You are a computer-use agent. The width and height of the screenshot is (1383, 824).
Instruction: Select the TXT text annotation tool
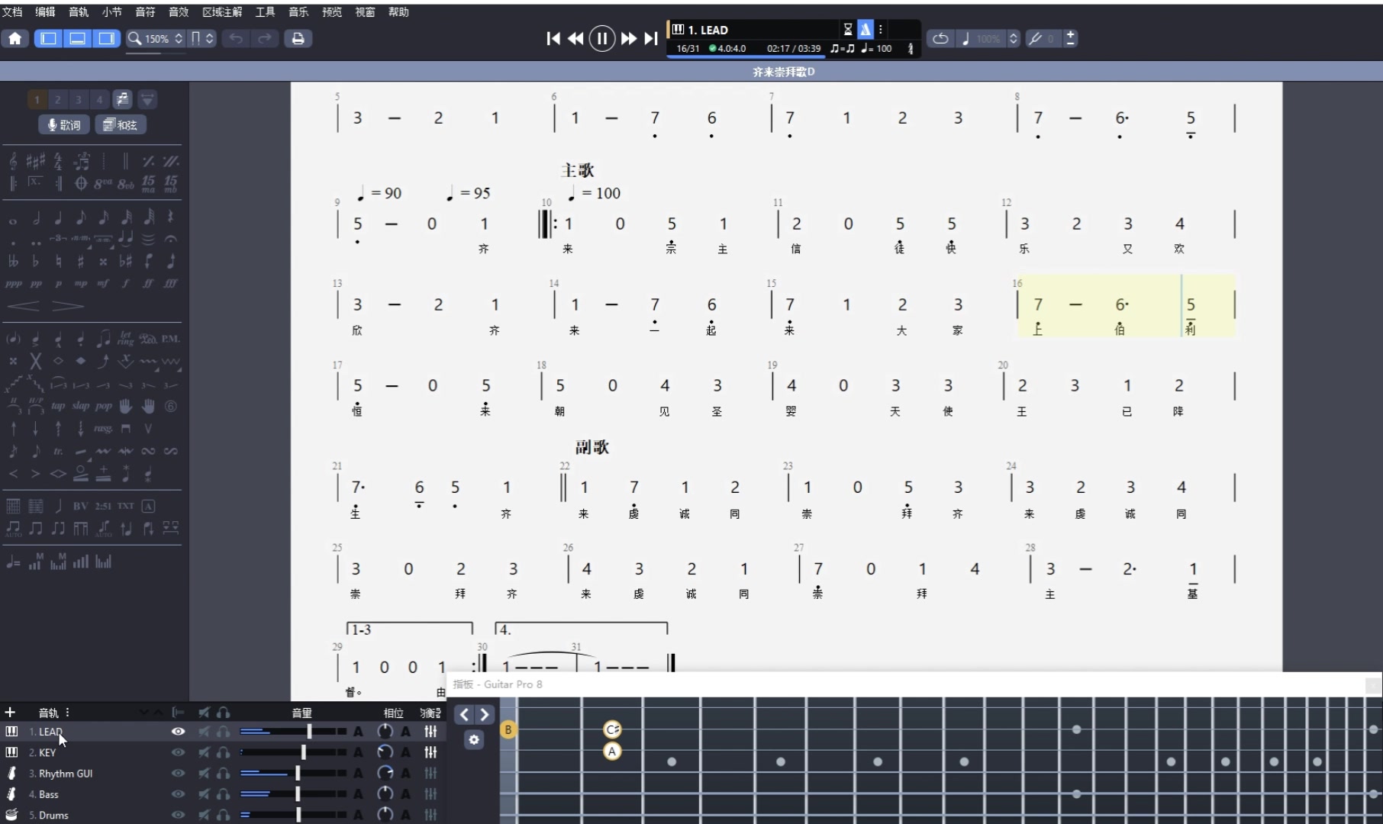pyautogui.click(x=126, y=506)
